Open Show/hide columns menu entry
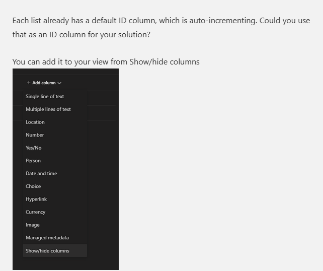 (48, 251)
